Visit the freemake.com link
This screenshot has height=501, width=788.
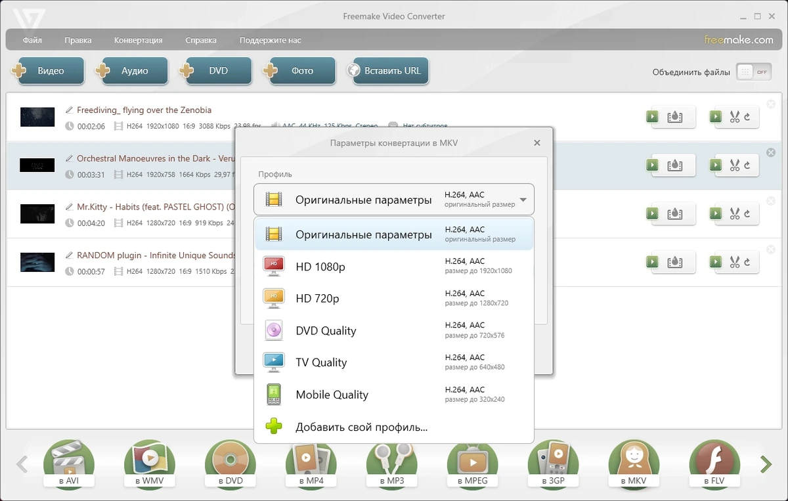tap(739, 40)
